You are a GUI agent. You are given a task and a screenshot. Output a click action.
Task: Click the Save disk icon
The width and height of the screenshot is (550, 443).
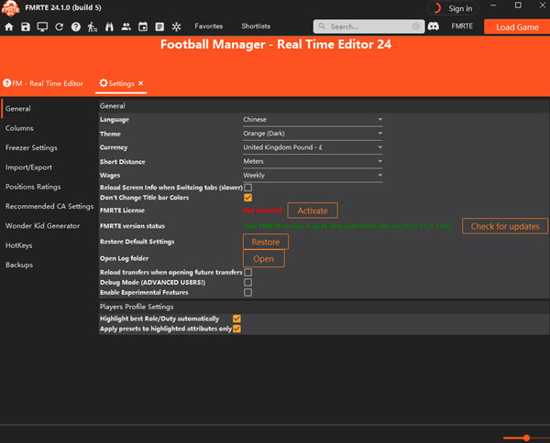click(26, 27)
